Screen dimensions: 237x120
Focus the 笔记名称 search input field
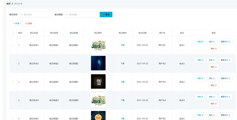click(36, 14)
